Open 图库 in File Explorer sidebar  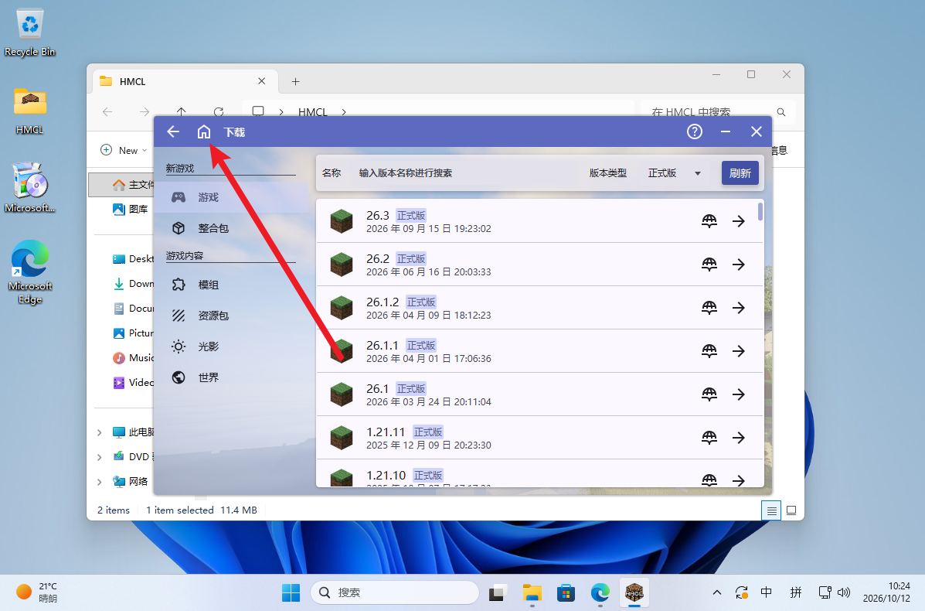tap(132, 209)
